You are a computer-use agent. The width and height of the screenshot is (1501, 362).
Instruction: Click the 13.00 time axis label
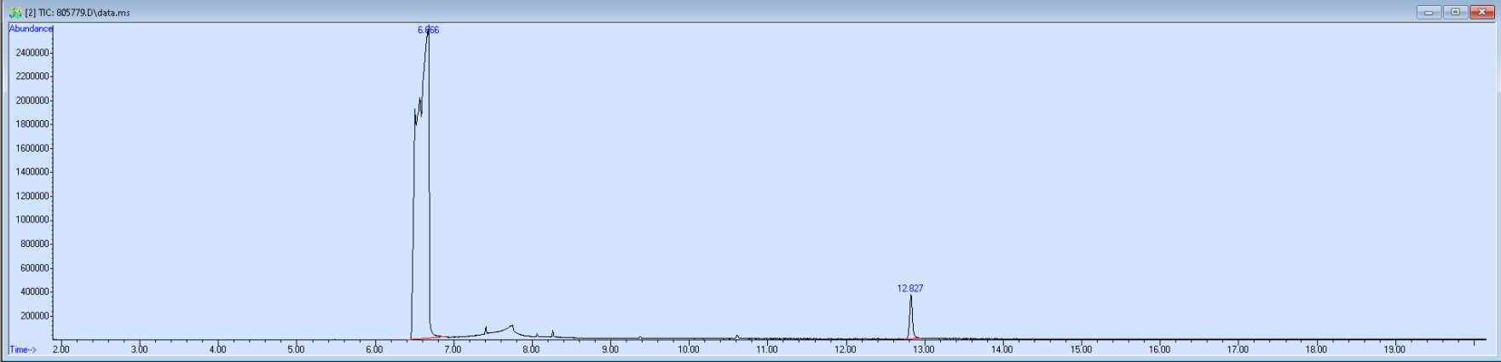[x=924, y=349]
